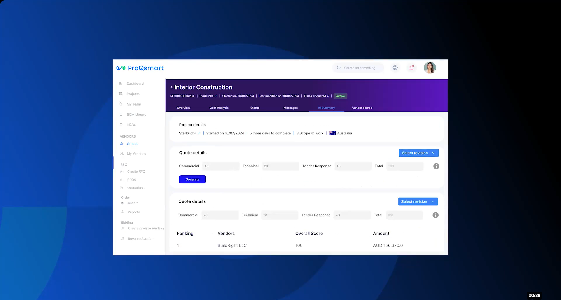Click the 'RFQ0000006264' reference text

pos(182,96)
